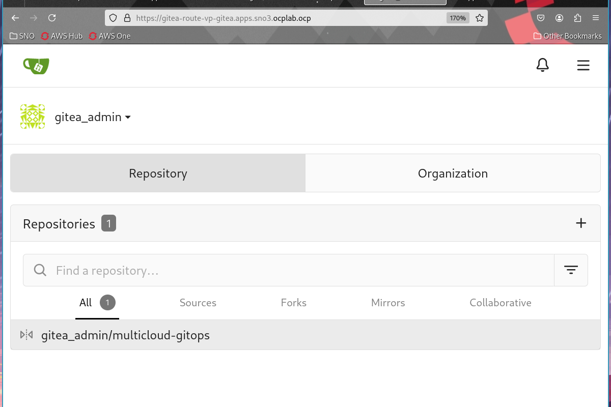Create a new repository with the plus icon
The height and width of the screenshot is (407, 611).
coord(580,223)
